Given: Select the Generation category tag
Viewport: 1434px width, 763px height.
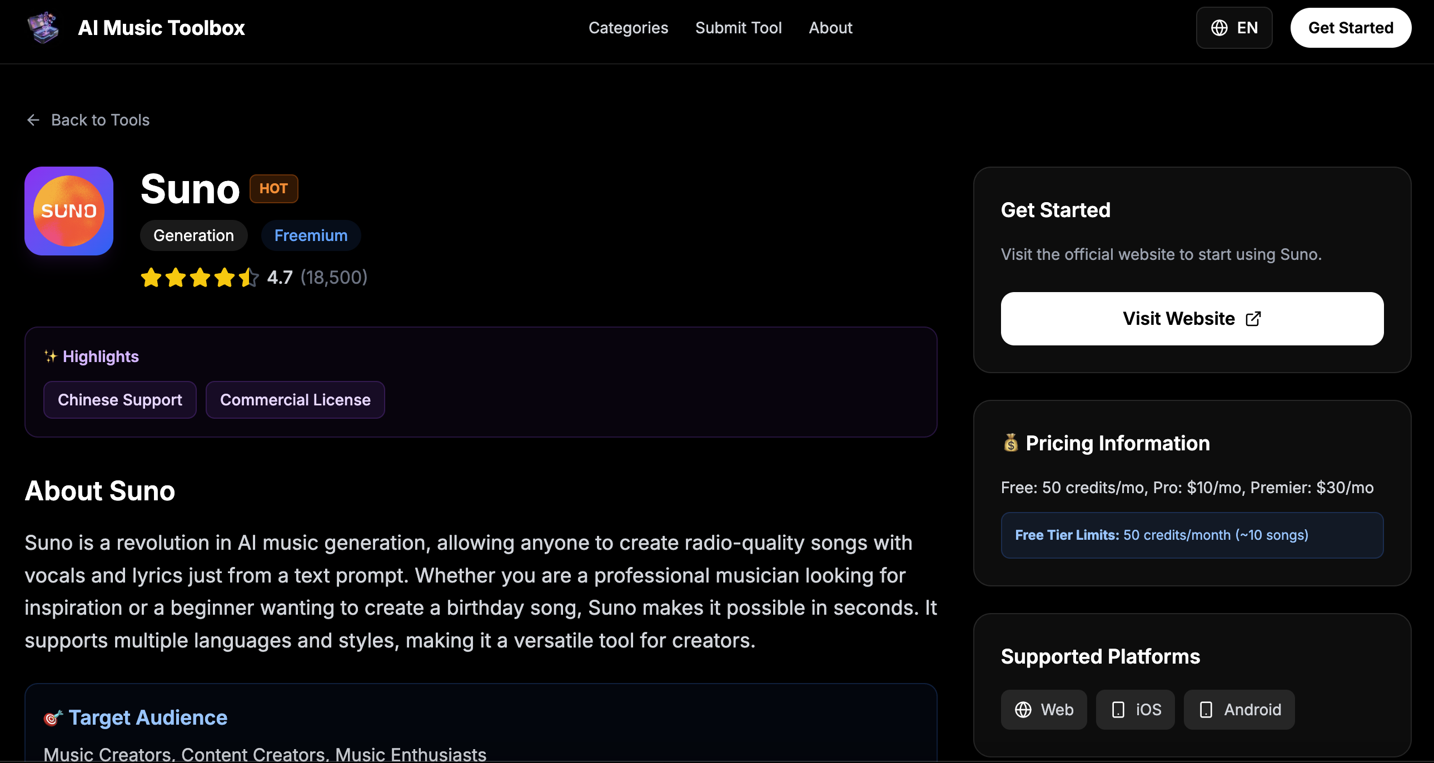Looking at the screenshot, I should (193, 235).
